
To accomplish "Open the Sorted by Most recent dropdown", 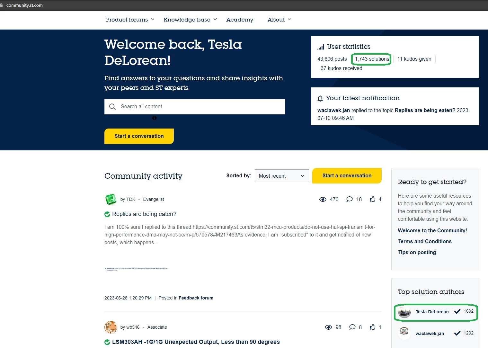I will 282,176.
